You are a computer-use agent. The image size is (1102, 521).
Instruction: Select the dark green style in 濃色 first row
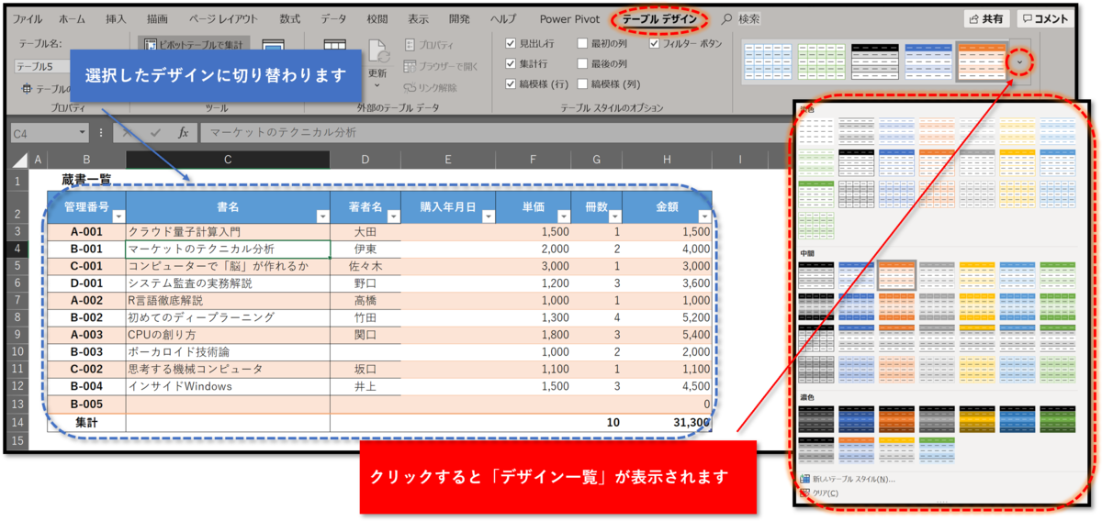tap(1059, 419)
